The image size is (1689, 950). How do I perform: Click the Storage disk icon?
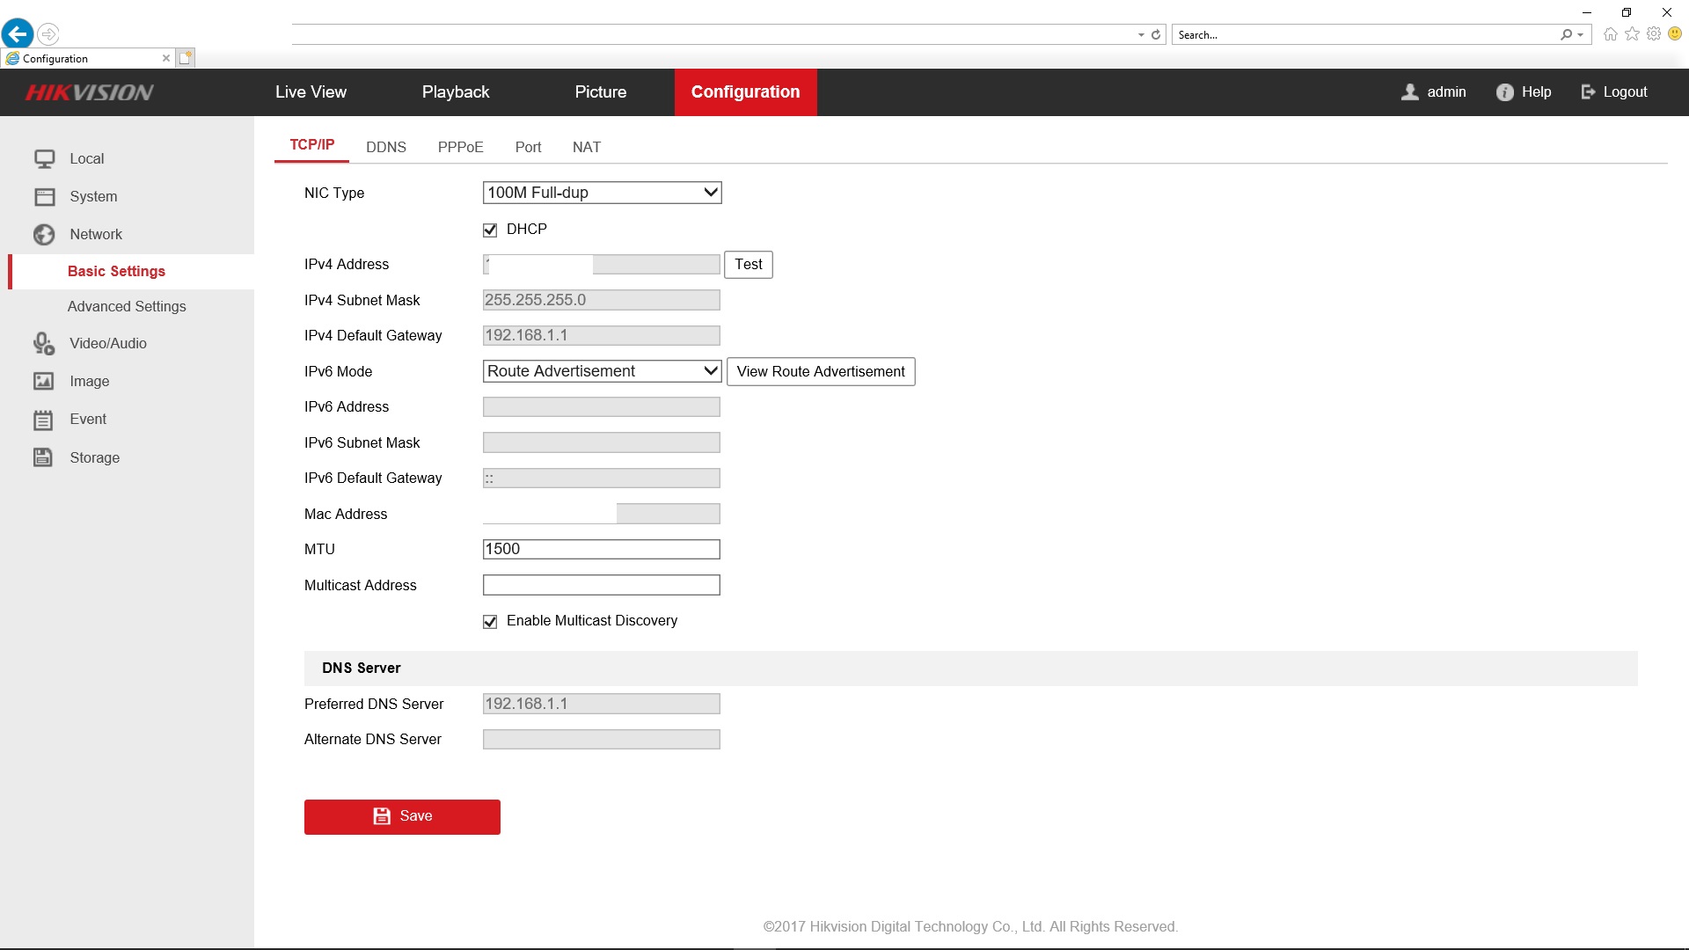pos(44,457)
